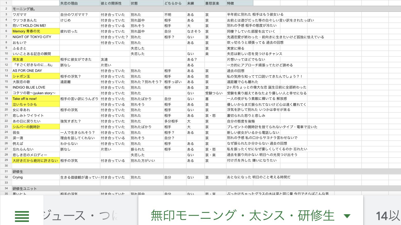This screenshot has width=401, height=225.
Task: Select row number 1 header
Action: pos(6,3)
